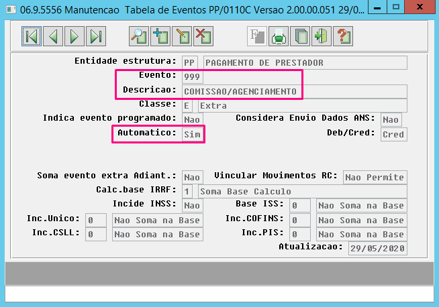Exit via the door arrow icon

click(322, 36)
